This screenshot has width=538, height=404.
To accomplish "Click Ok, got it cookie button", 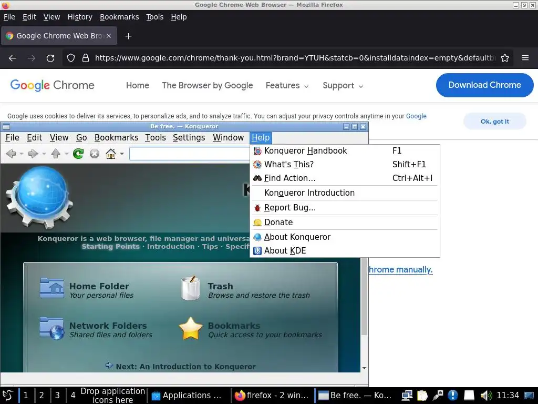I will pos(494,122).
